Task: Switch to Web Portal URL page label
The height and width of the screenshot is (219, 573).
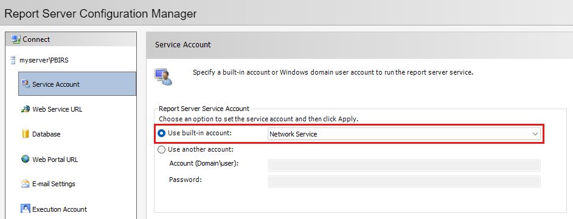Action: (55, 160)
